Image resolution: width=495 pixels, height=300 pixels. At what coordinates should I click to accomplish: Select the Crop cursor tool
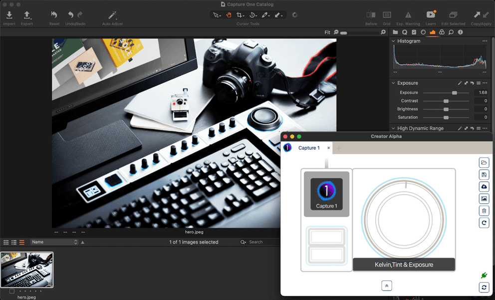pyautogui.click(x=241, y=15)
